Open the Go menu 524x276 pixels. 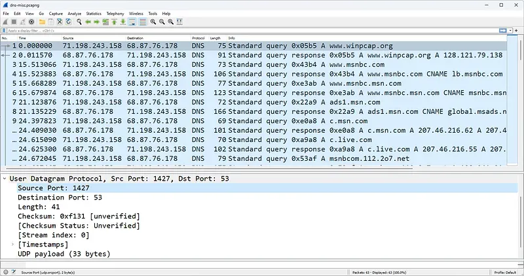(x=41, y=14)
